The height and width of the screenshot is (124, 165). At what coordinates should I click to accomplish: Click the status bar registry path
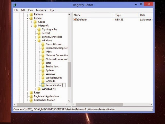(64, 109)
